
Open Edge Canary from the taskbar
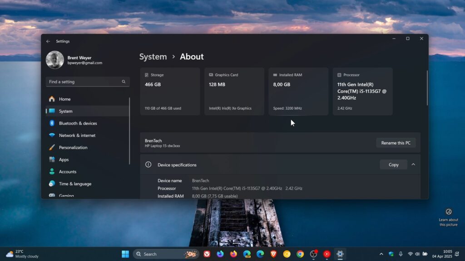click(247, 254)
